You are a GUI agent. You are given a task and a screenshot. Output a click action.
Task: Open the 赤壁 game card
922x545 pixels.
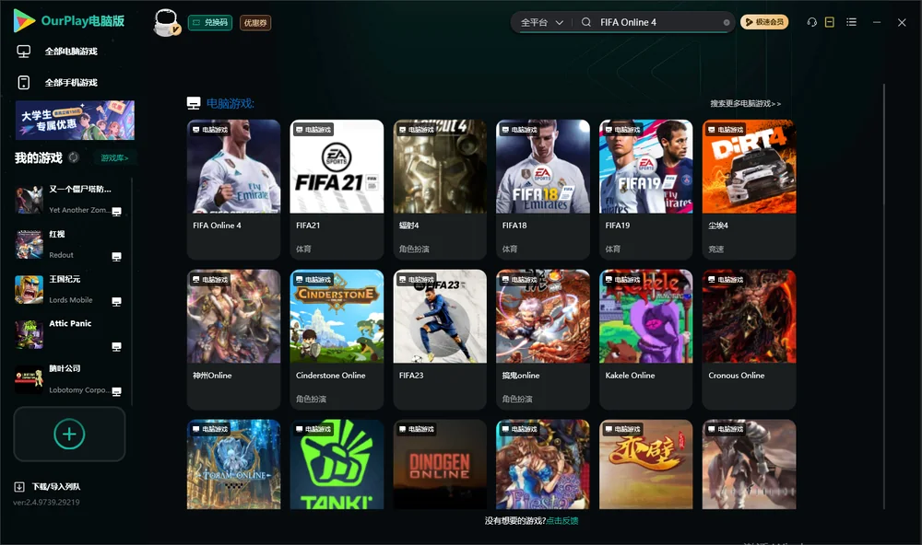click(645, 465)
